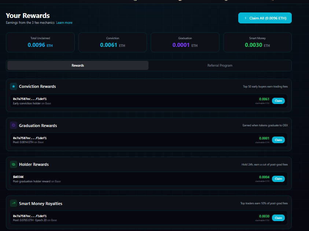The image size is (309, 231).
Task: Click the Holder Rewards section title
Action: click(34, 164)
